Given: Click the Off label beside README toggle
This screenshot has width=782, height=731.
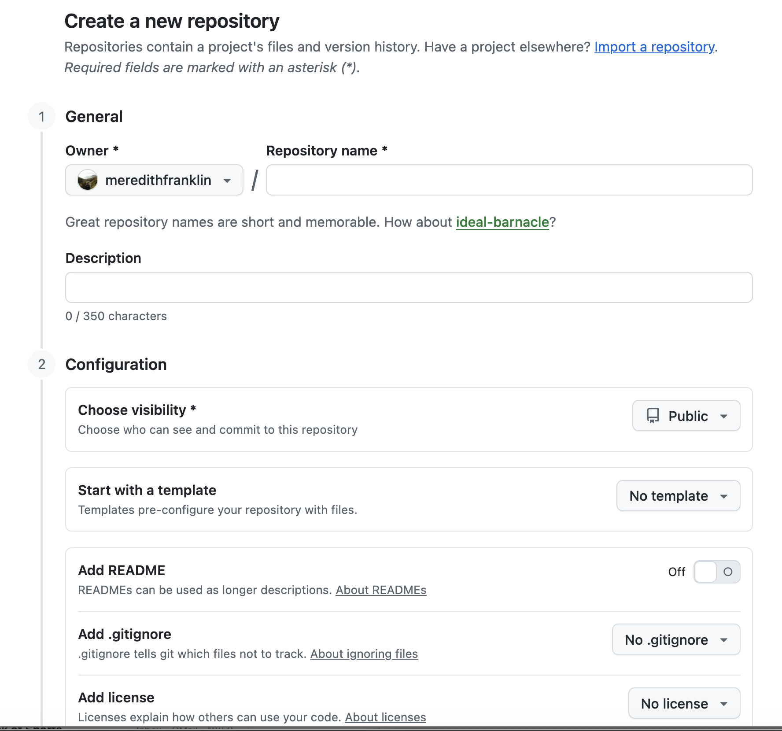Looking at the screenshot, I should coord(676,572).
